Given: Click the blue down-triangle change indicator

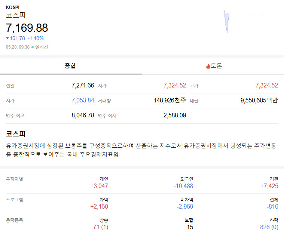Looking at the screenshot, I should point(7,38).
